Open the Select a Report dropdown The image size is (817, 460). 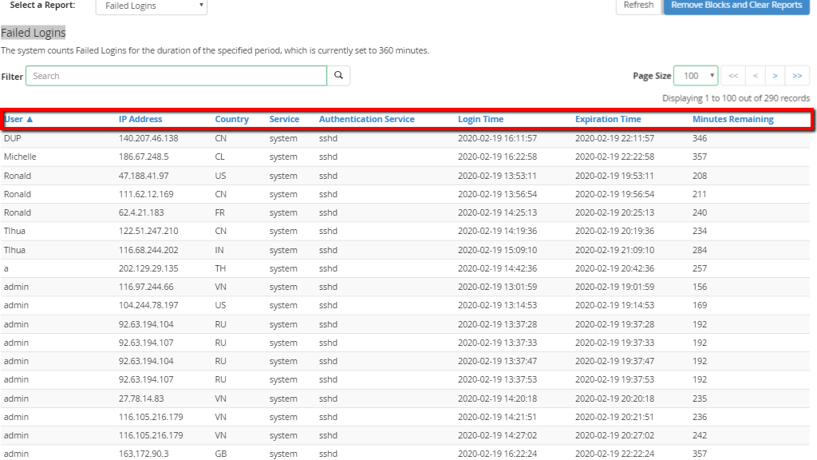[x=152, y=6]
